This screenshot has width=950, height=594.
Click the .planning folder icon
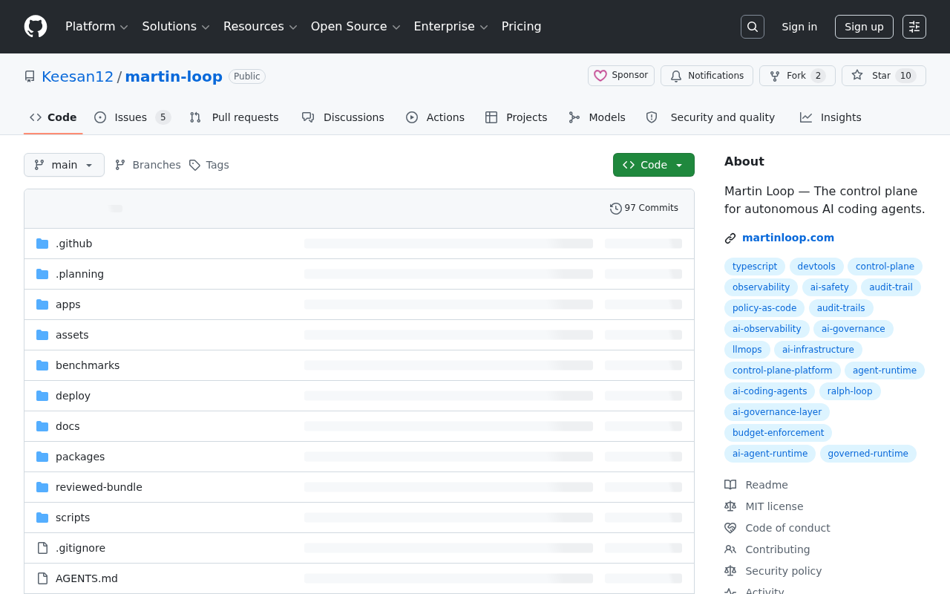42,274
